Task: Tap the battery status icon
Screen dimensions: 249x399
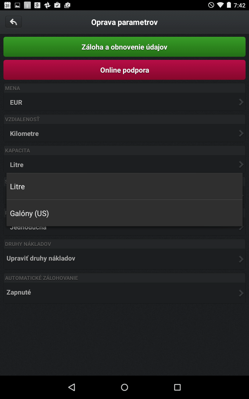Action: [229, 5]
